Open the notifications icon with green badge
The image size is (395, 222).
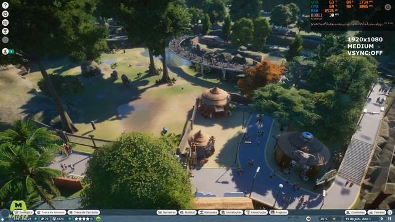point(6,51)
